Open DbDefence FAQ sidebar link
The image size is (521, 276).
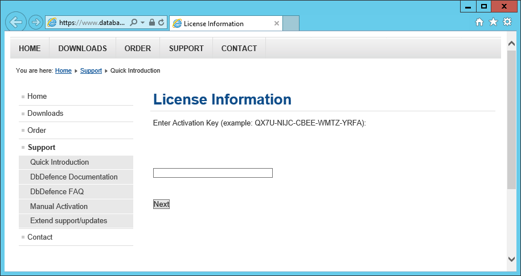click(57, 191)
